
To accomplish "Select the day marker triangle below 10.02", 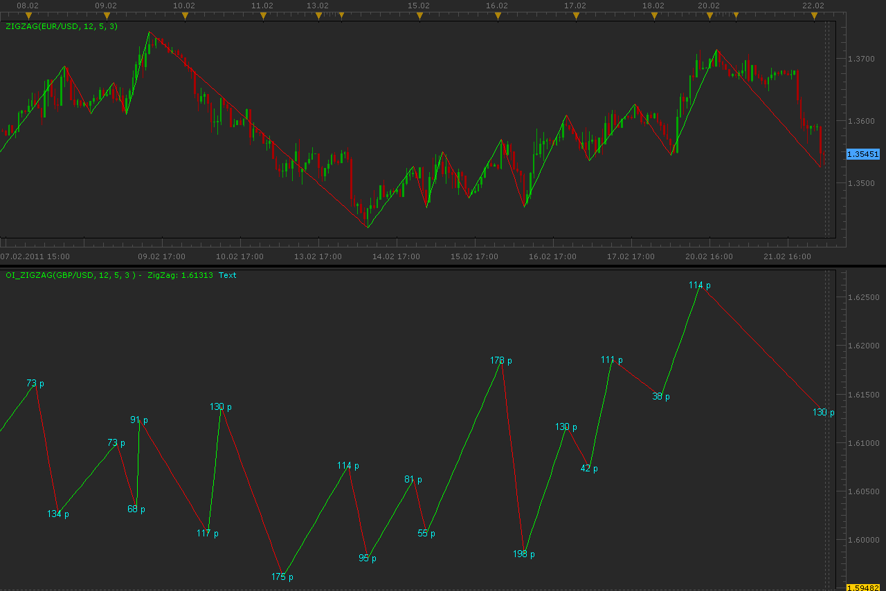I will click(x=185, y=15).
